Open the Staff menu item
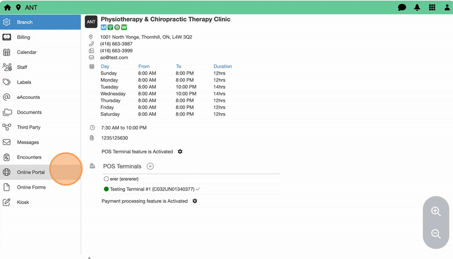The height and width of the screenshot is (259, 453). click(22, 67)
